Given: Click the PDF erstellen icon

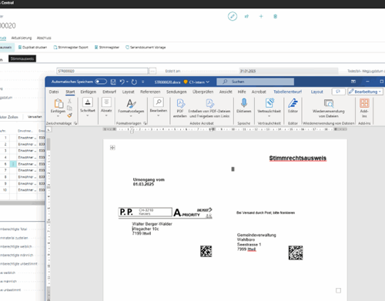Looking at the screenshot, I should (x=181, y=103).
